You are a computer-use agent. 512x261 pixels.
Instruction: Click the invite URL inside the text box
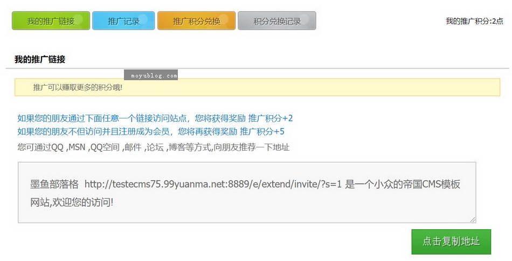click(213, 185)
